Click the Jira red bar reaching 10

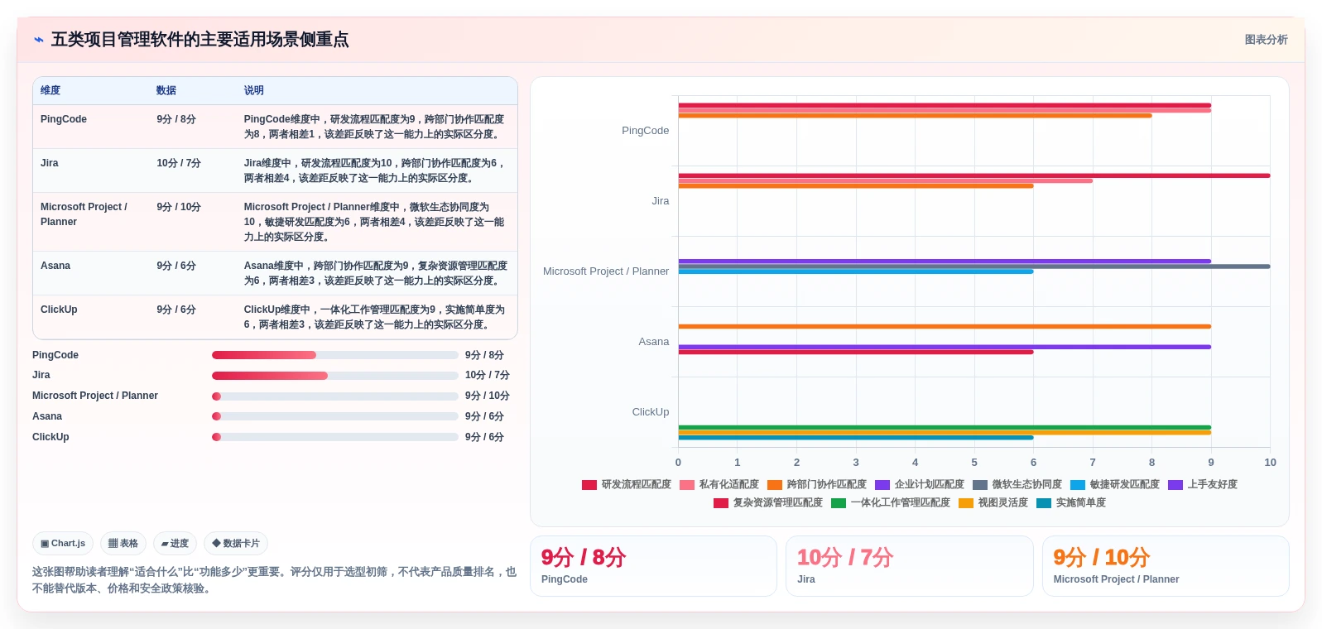(x=974, y=175)
